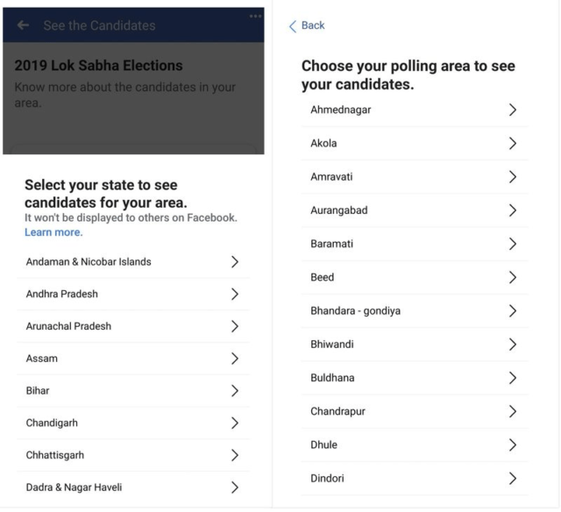Expand the Bihar row chevron
Viewport: 561px width, 512px height.
[x=234, y=391]
